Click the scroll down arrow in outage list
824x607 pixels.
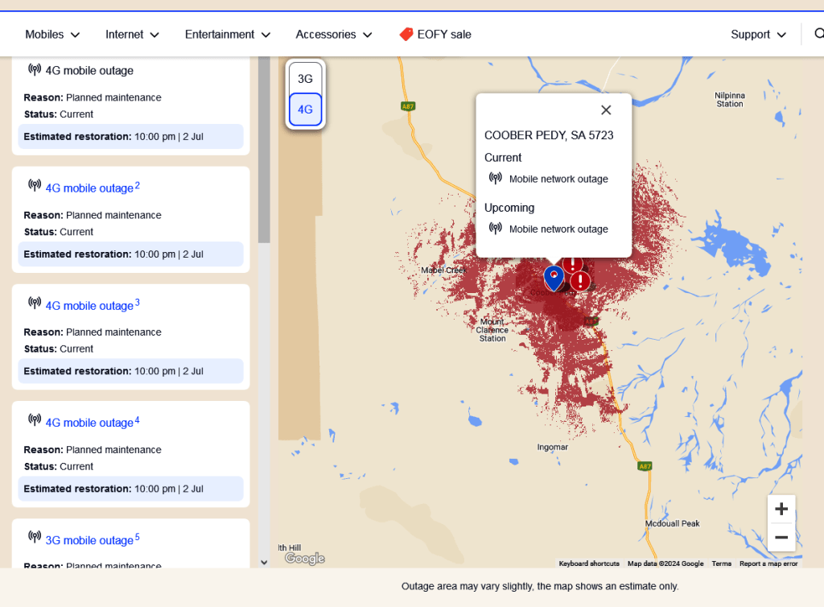(x=264, y=562)
